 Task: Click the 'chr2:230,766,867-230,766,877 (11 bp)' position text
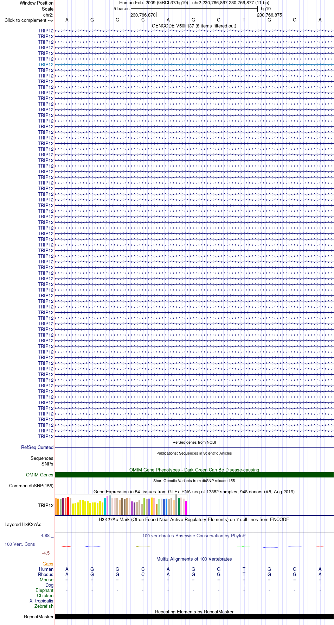click(x=231, y=3)
